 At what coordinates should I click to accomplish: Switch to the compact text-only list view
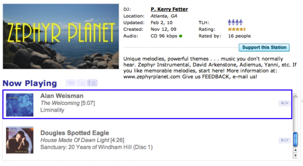[x=70, y=83]
